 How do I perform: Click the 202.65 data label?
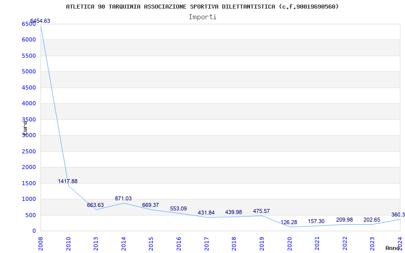372,220
